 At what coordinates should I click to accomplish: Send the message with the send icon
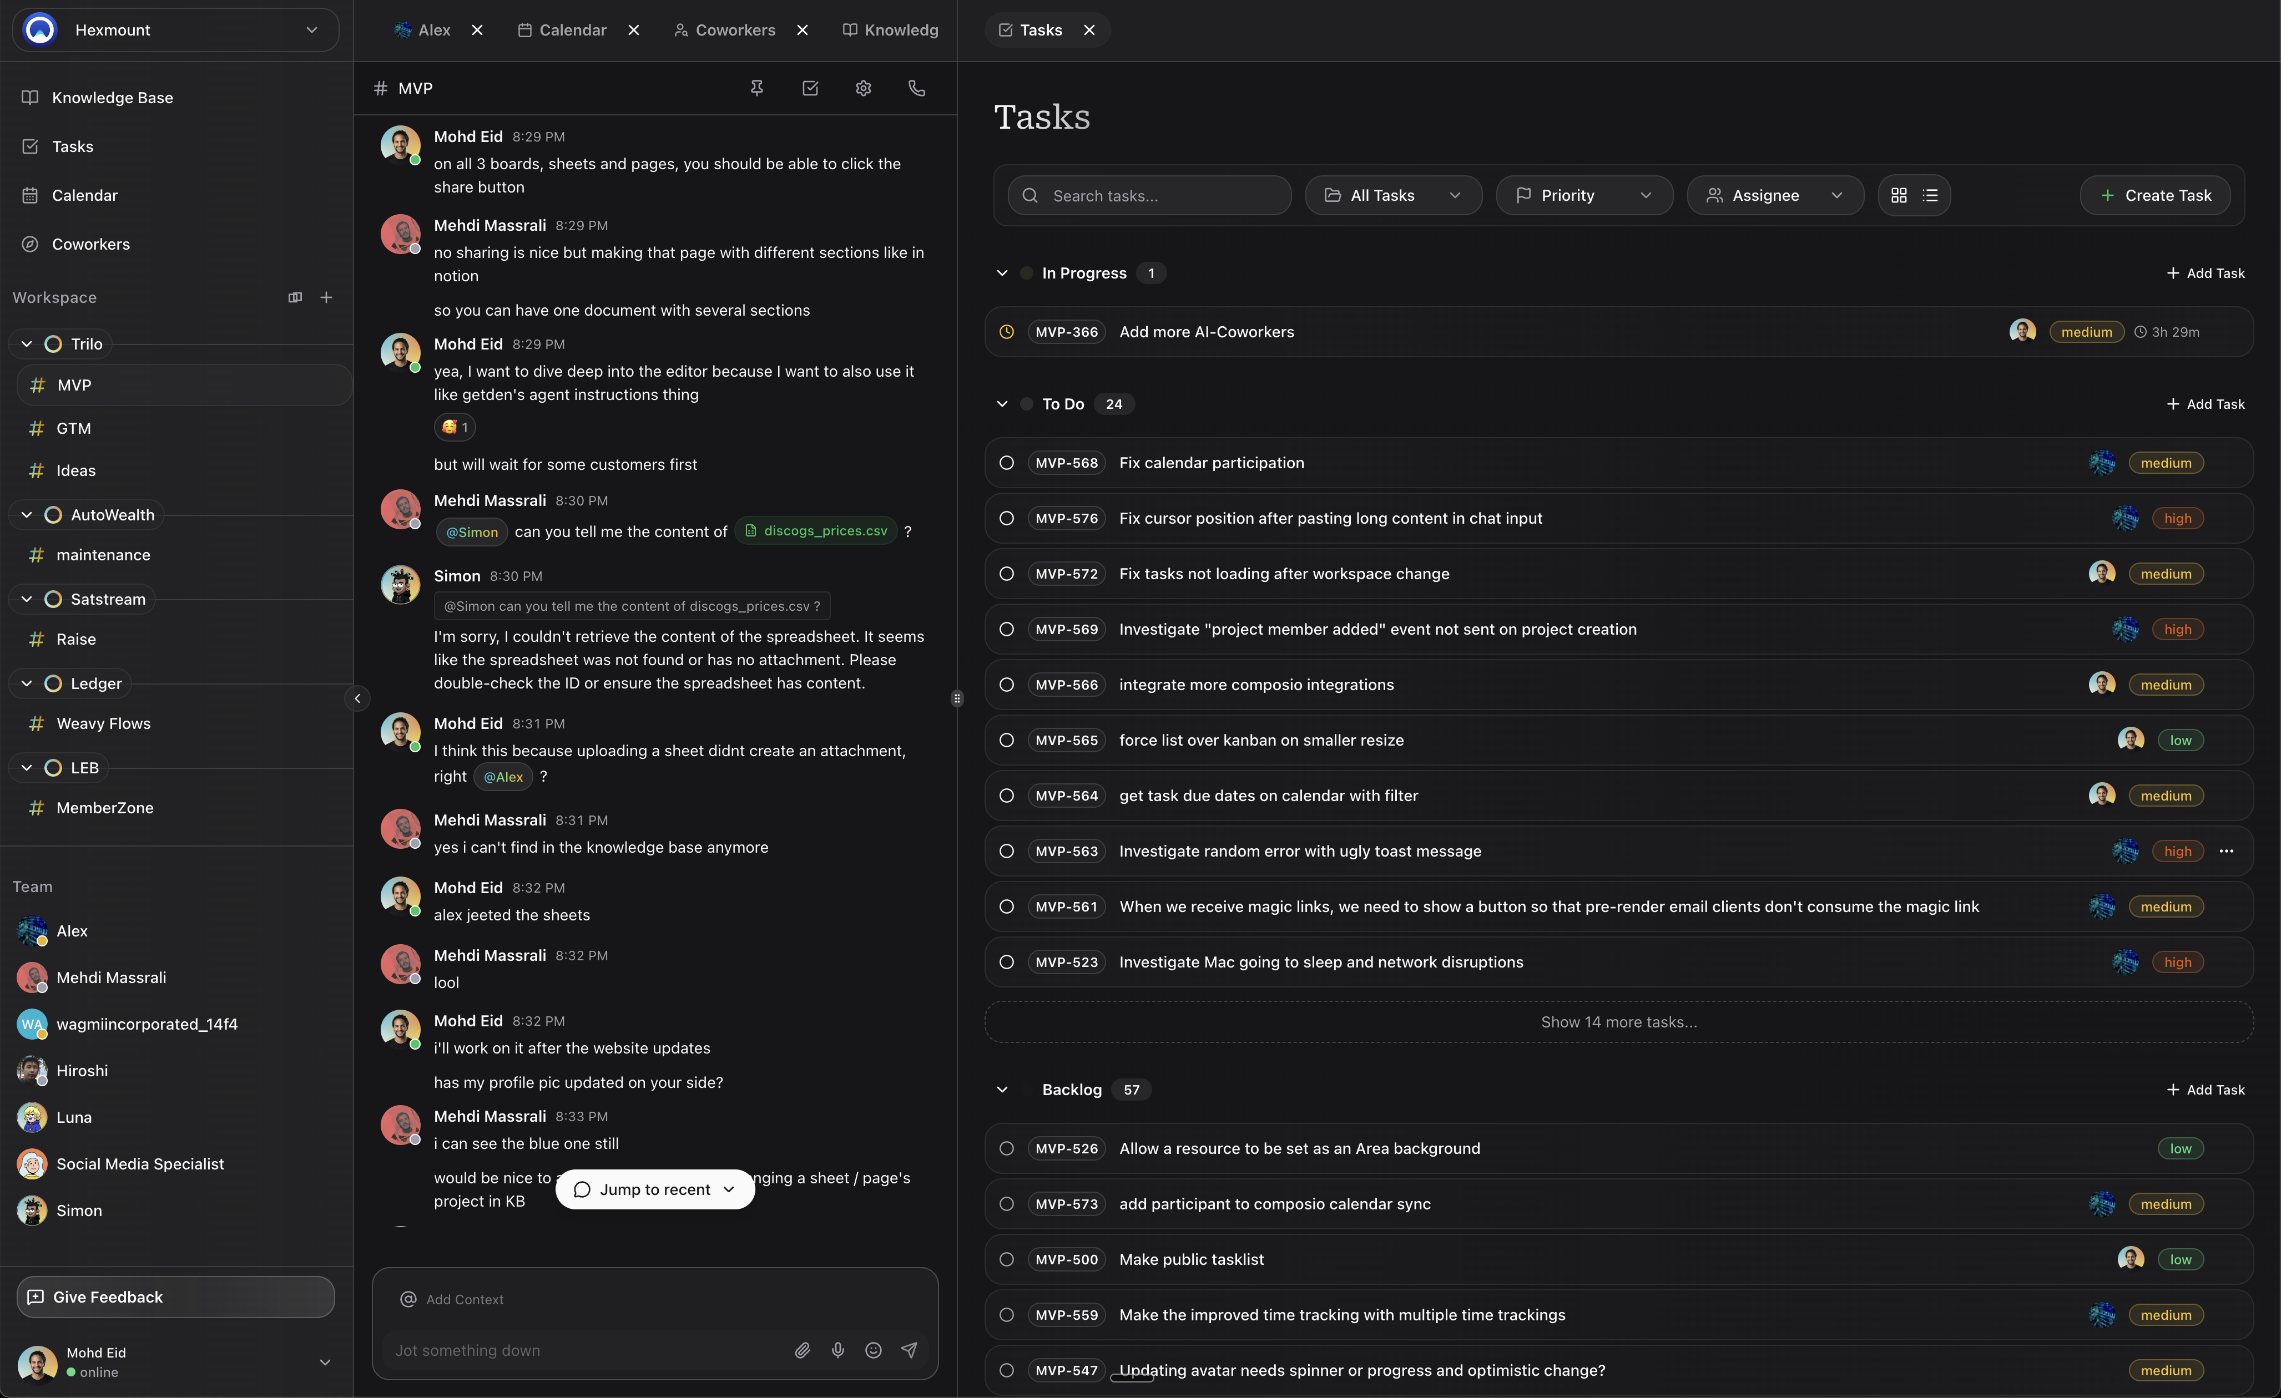[x=909, y=1350]
